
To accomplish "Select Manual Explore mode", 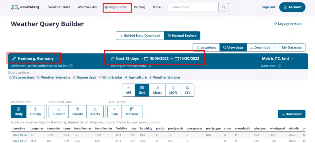I will click(182, 36).
